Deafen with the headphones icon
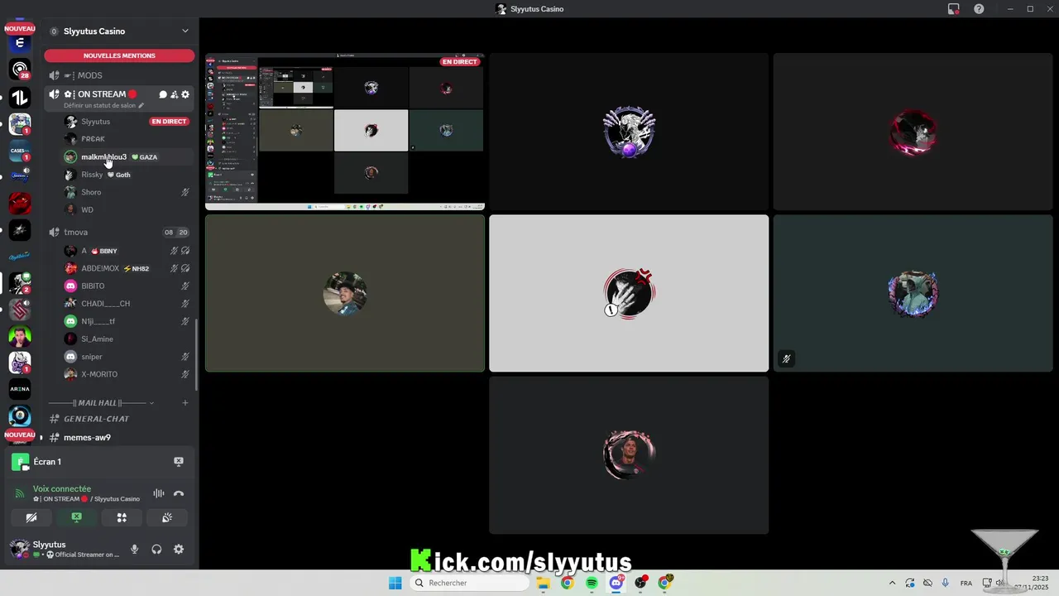The width and height of the screenshot is (1059, 596). 156,549
